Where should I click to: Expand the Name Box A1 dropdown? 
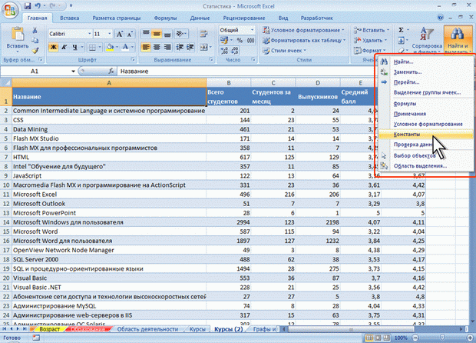pyautogui.click(x=73, y=72)
